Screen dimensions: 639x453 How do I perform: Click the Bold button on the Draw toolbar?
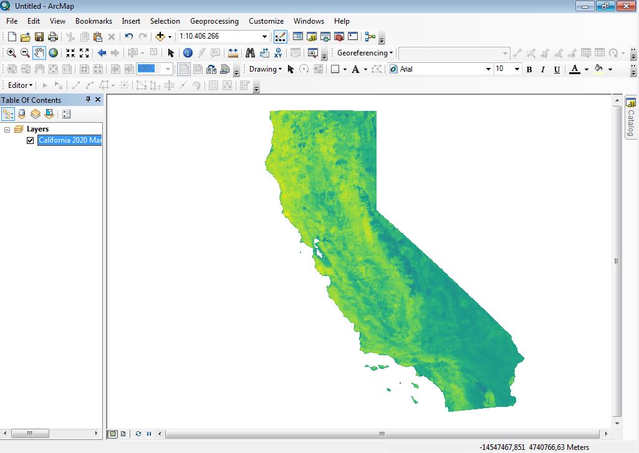point(529,69)
